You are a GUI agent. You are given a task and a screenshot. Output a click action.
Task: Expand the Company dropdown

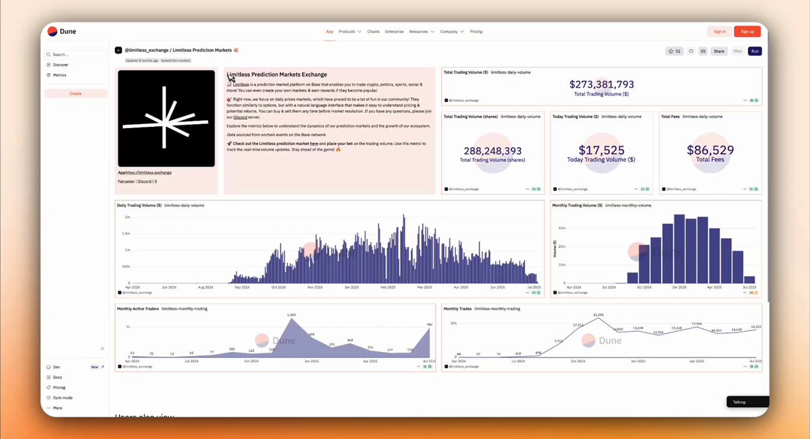click(452, 32)
